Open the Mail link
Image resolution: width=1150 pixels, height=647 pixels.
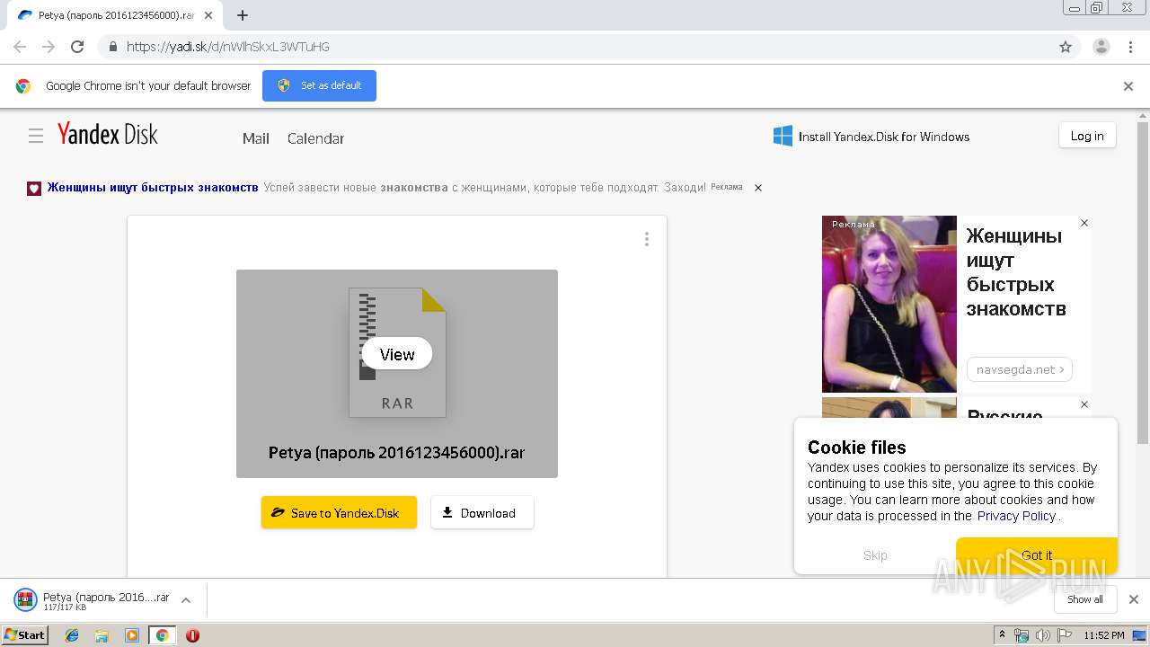(256, 138)
